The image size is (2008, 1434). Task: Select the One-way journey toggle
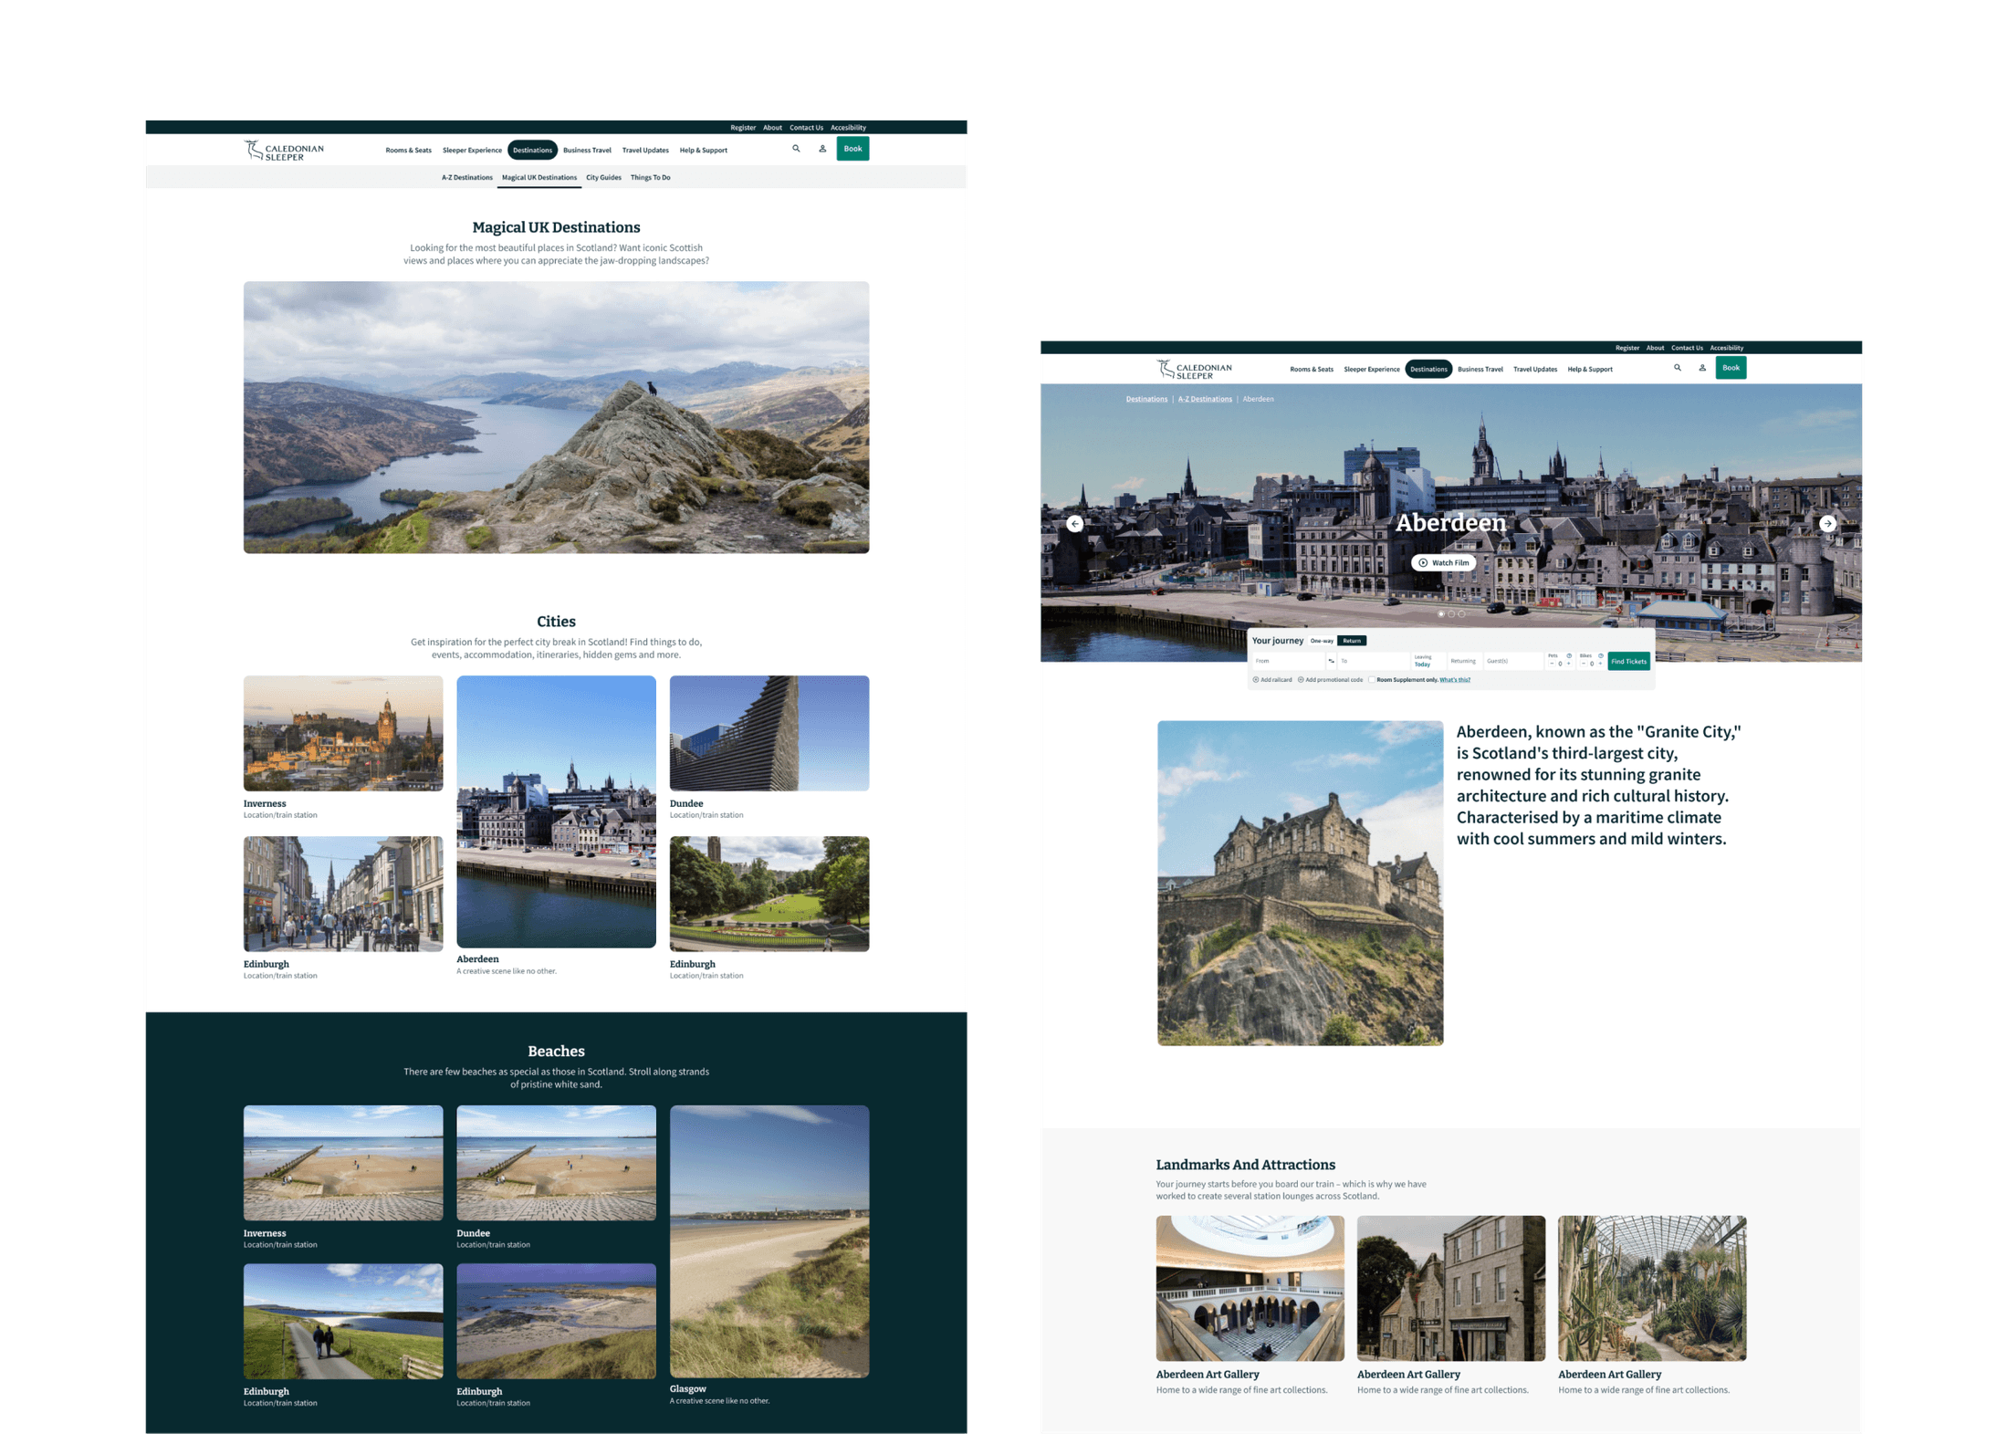(1322, 641)
